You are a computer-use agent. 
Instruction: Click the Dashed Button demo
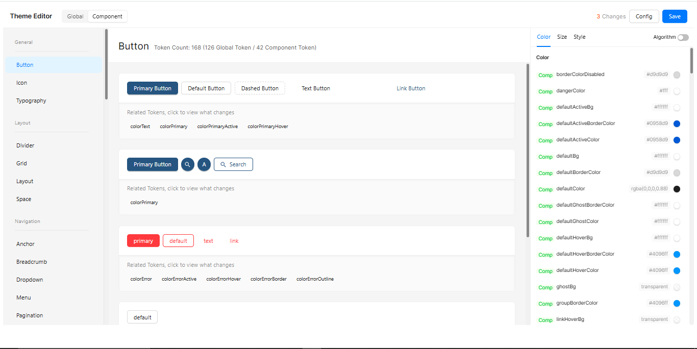coord(260,88)
